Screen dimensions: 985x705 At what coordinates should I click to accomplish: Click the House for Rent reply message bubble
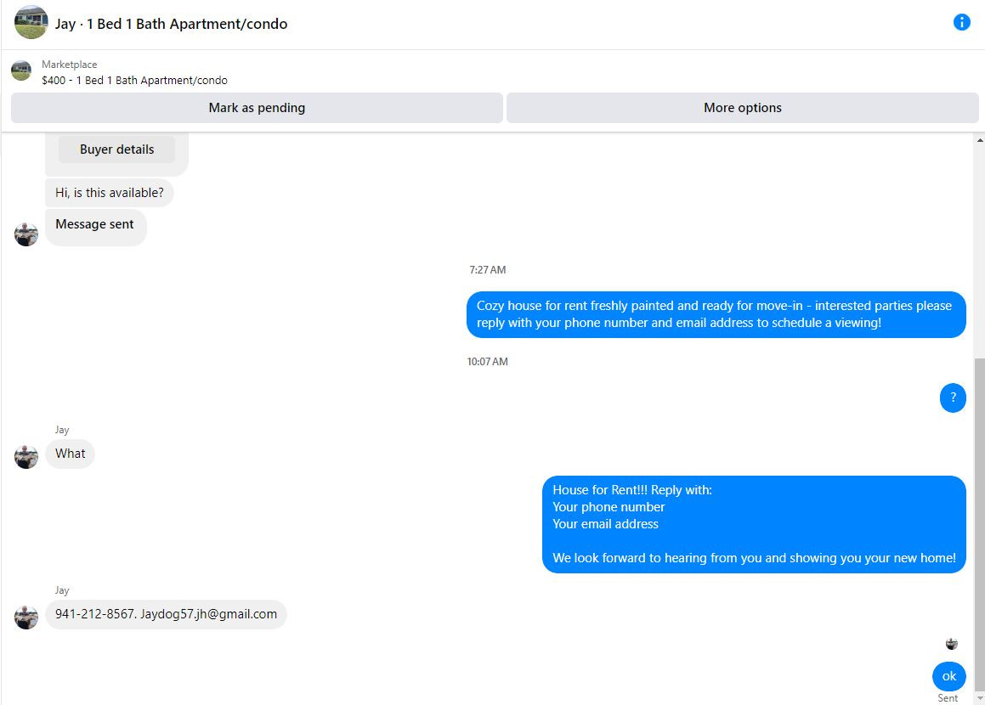(754, 524)
